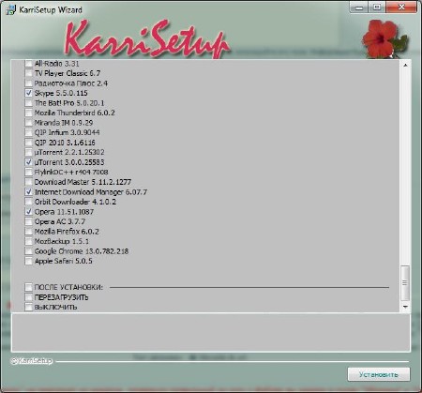Click the scrollbar down arrow
This screenshot has height=393, width=422.
(x=405, y=307)
